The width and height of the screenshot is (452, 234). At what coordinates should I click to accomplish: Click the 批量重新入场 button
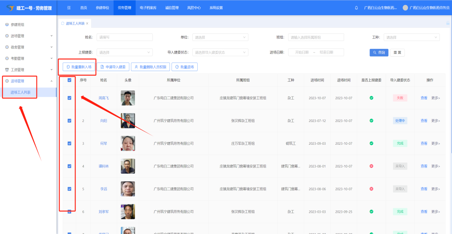click(x=79, y=67)
